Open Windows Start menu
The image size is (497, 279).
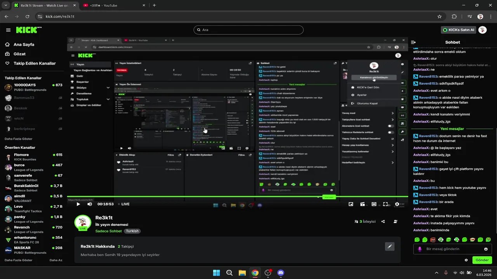pos(216,273)
